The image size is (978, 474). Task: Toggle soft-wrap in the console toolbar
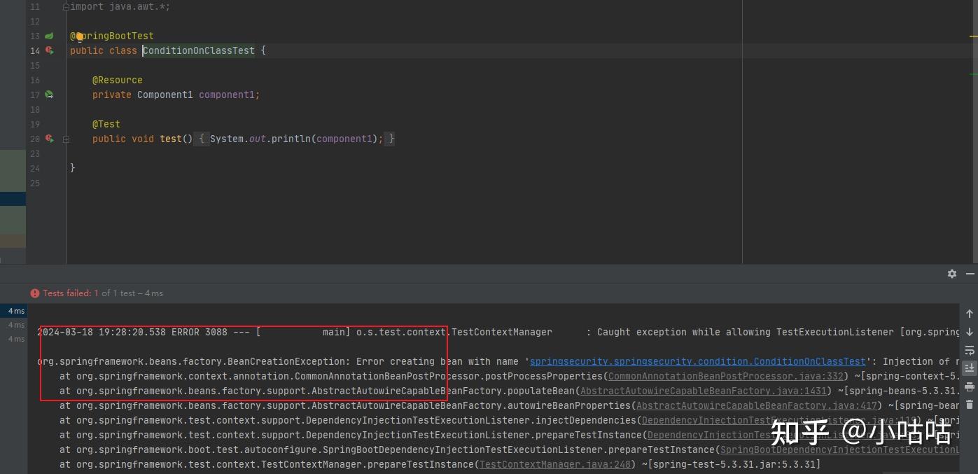pyautogui.click(x=970, y=350)
